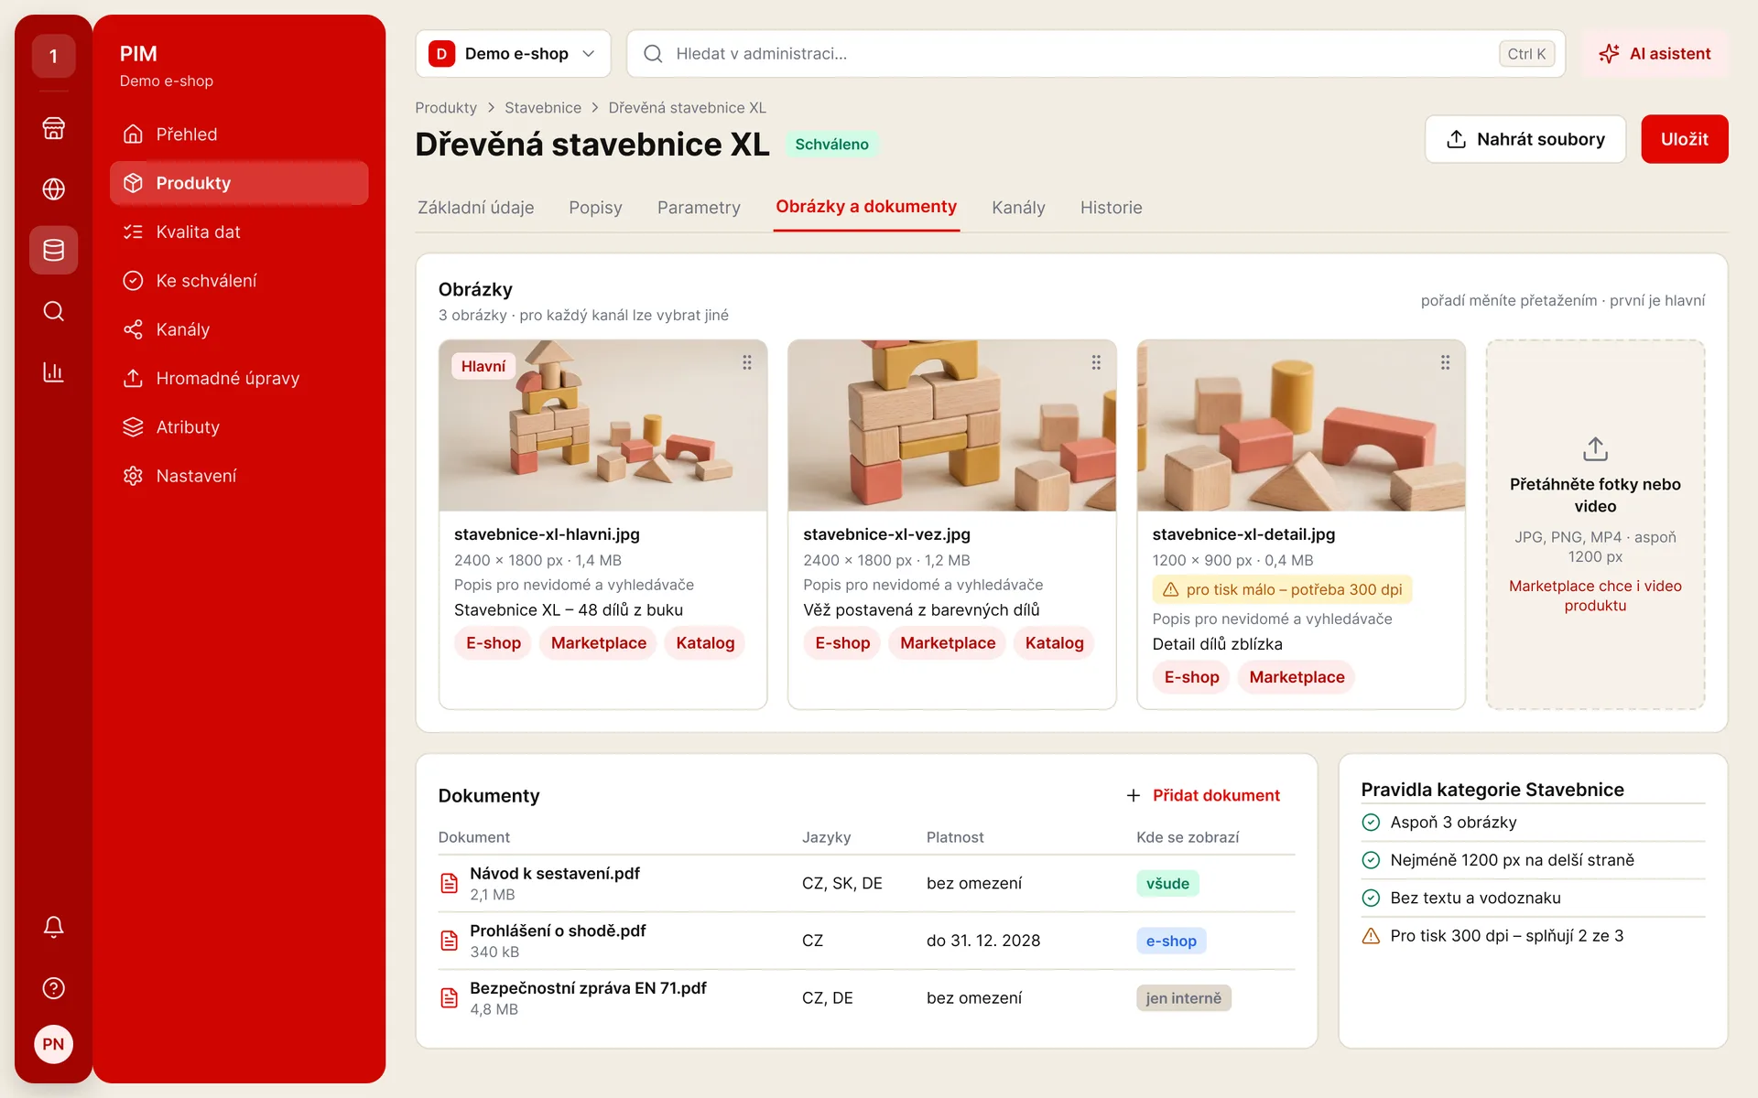1758x1098 pixels.
Task: Click the upload icon in the drop zone
Action: click(1595, 449)
